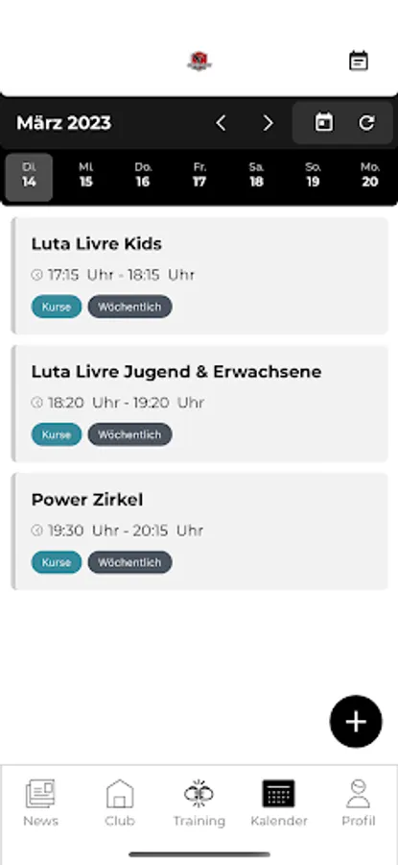Jump to today via calendar icon

pyautogui.click(x=324, y=122)
